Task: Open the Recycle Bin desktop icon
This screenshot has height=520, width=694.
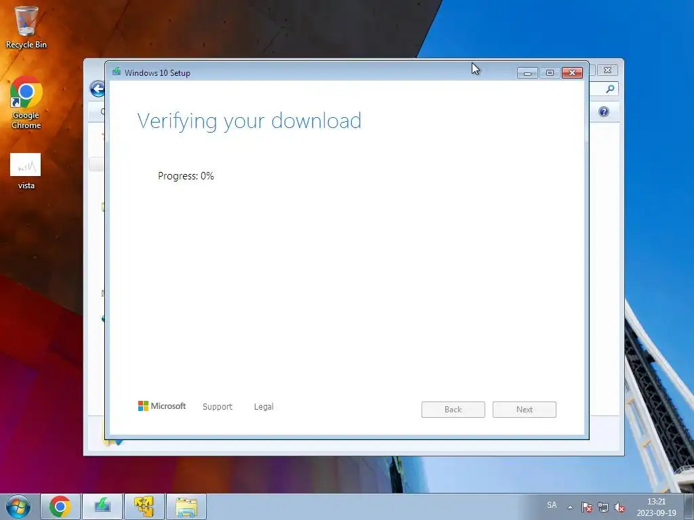Action: coord(26,26)
